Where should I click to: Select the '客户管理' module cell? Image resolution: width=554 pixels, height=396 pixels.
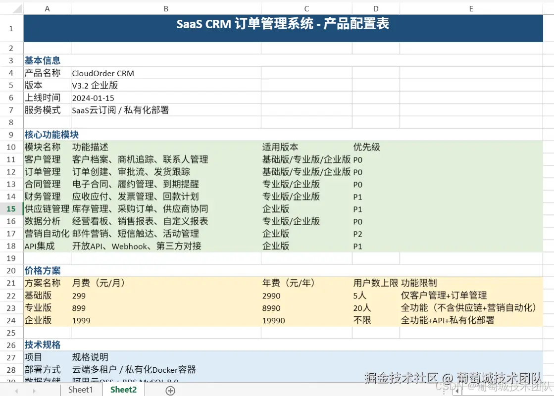click(x=48, y=159)
